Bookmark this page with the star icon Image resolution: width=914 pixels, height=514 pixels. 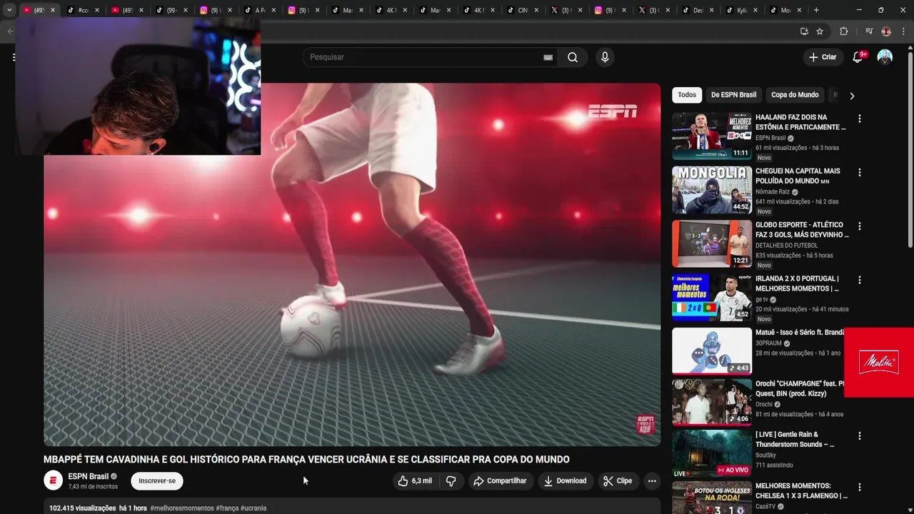click(x=820, y=31)
